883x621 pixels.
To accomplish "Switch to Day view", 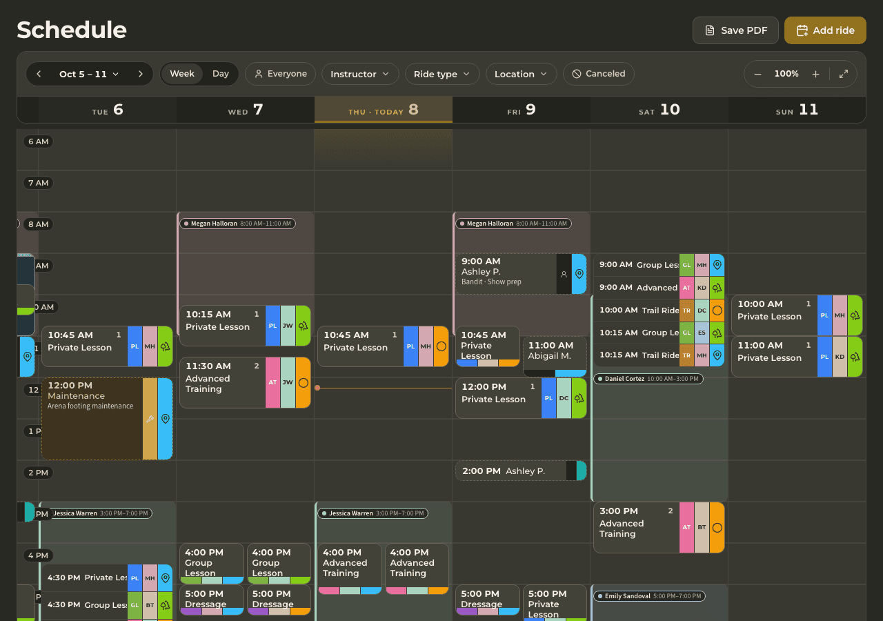I will (x=221, y=74).
